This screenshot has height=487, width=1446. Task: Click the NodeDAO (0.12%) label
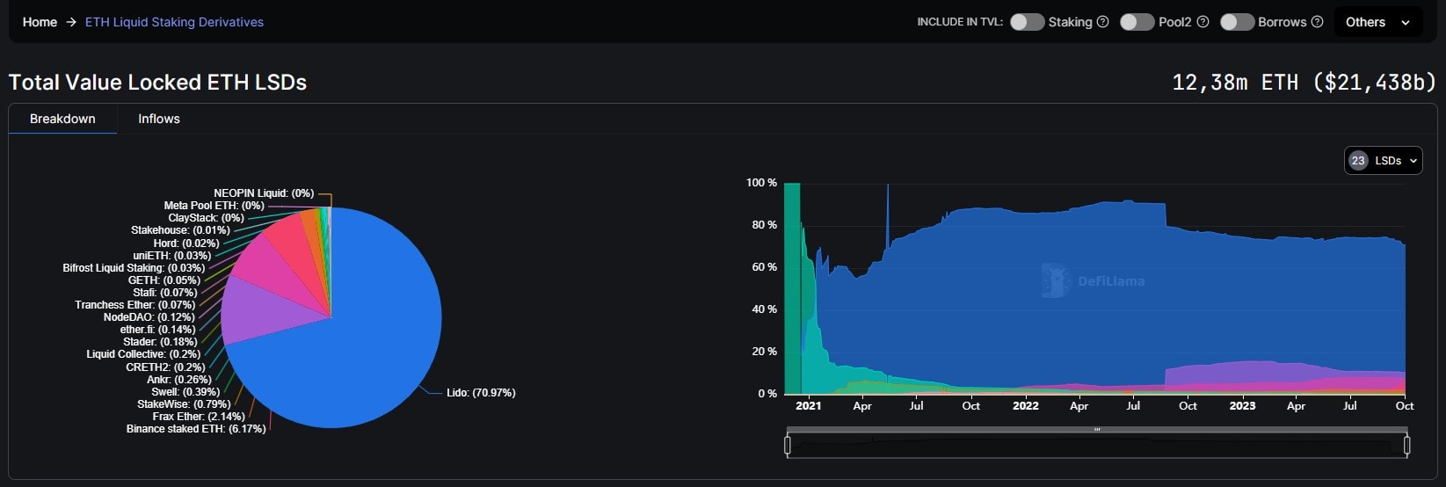tap(149, 317)
